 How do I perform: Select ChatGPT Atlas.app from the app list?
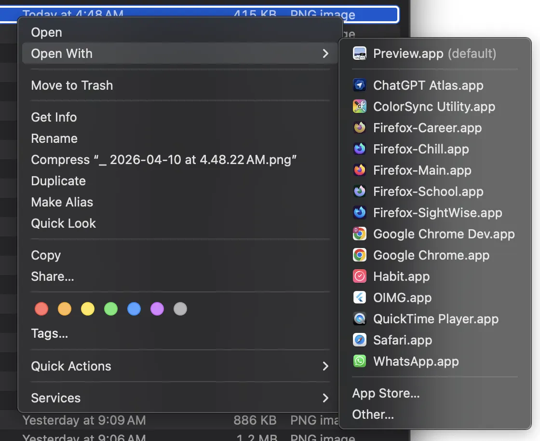(428, 85)
